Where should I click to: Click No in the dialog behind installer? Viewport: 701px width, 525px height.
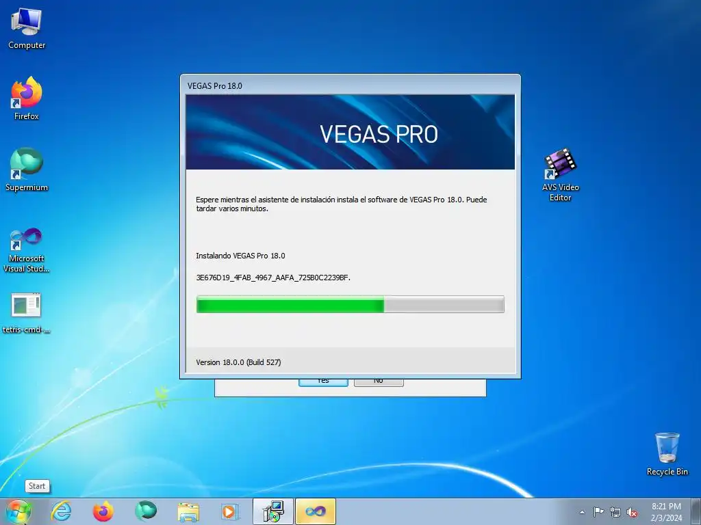[x=379, y=382]
